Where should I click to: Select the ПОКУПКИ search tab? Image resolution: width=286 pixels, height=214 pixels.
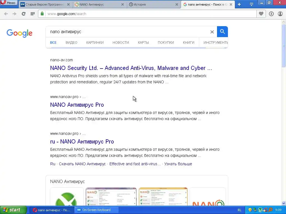click(x=166, y=43)
